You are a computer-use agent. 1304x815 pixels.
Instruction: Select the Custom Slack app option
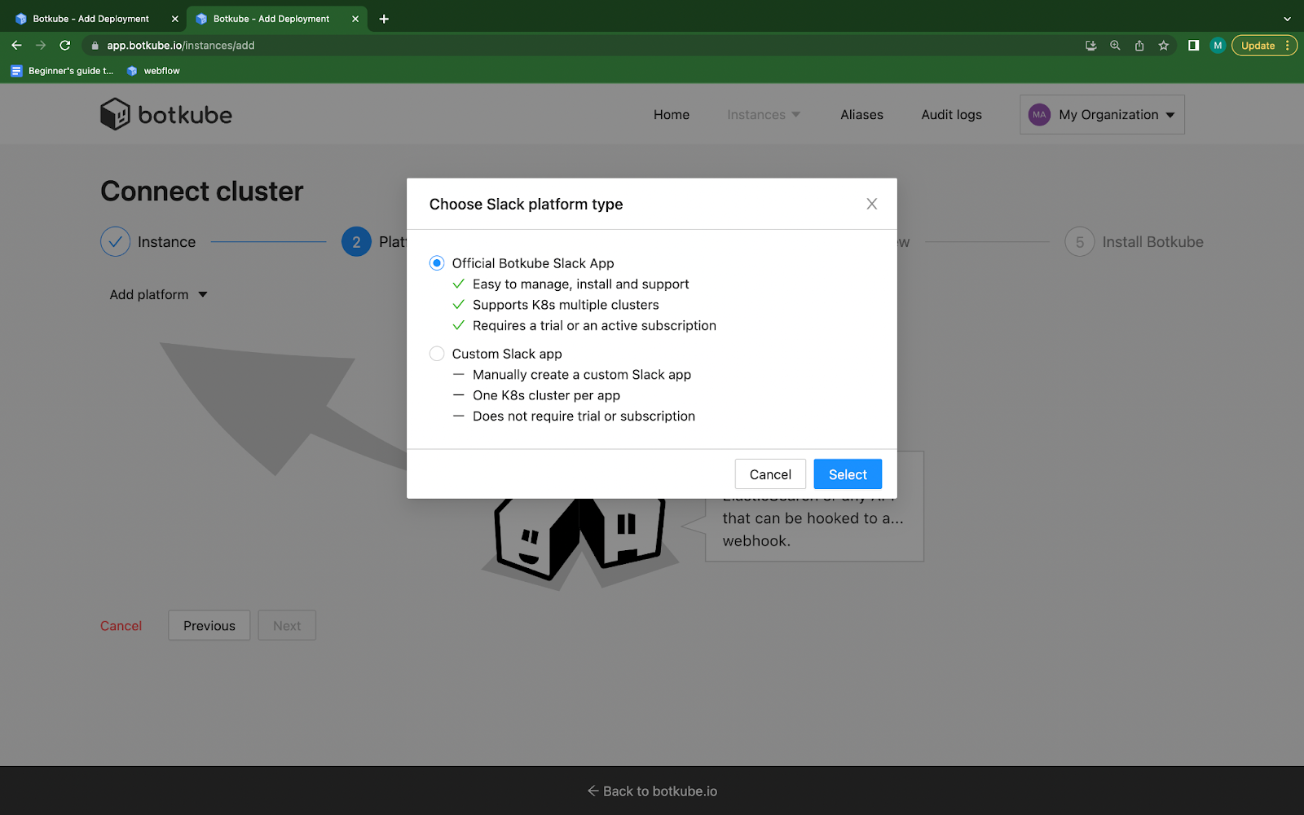click(x=436, y=353)
